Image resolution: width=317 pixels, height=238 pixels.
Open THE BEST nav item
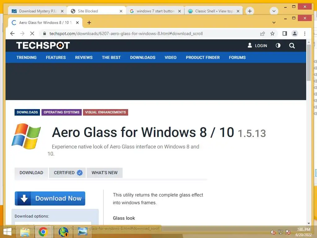point(111,57)
